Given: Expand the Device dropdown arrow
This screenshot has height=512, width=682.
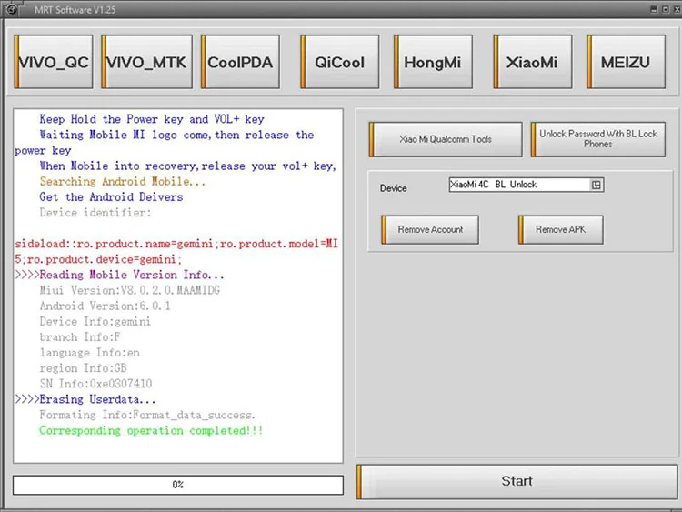Looking at the screenshot, I should [x=596, y=185].
